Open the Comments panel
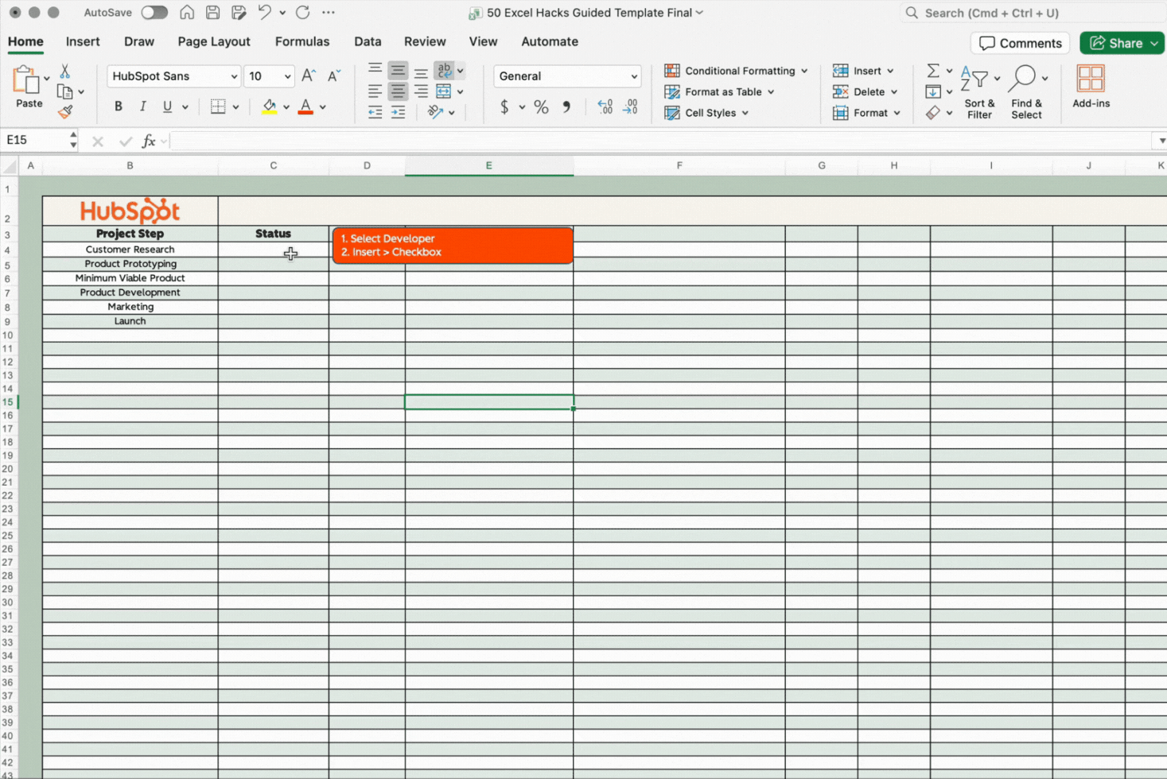Image resolution: width=1167 pixels, height=779 pixels. click(1019, 43)
